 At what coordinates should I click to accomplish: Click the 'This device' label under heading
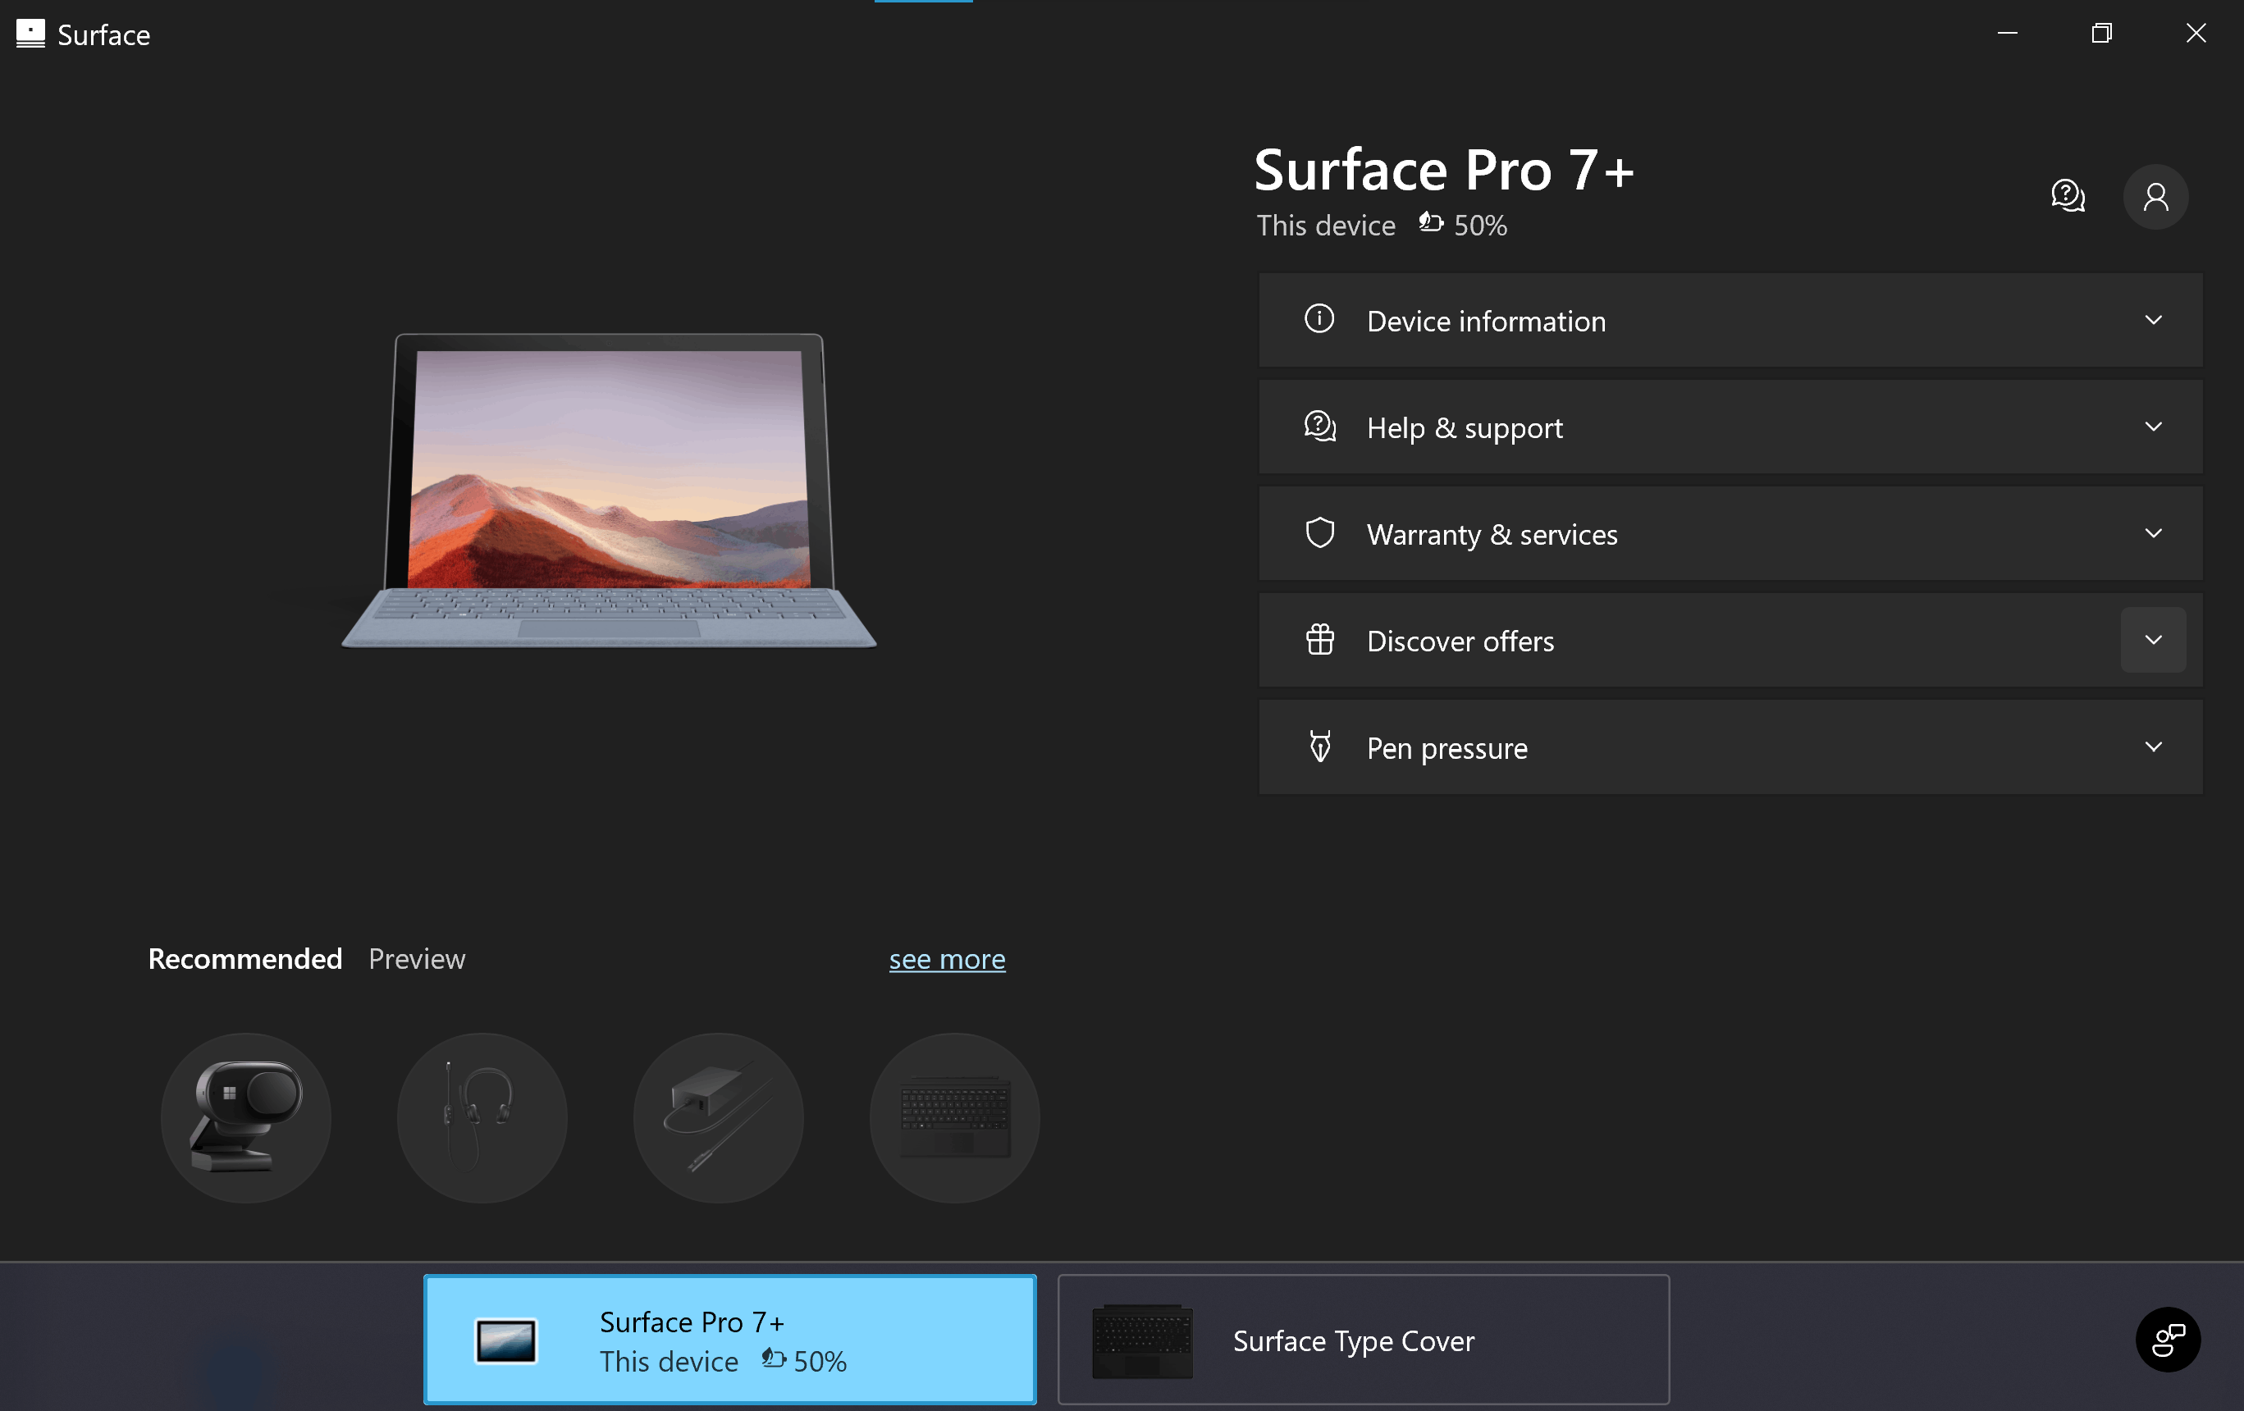(1325, 225)
